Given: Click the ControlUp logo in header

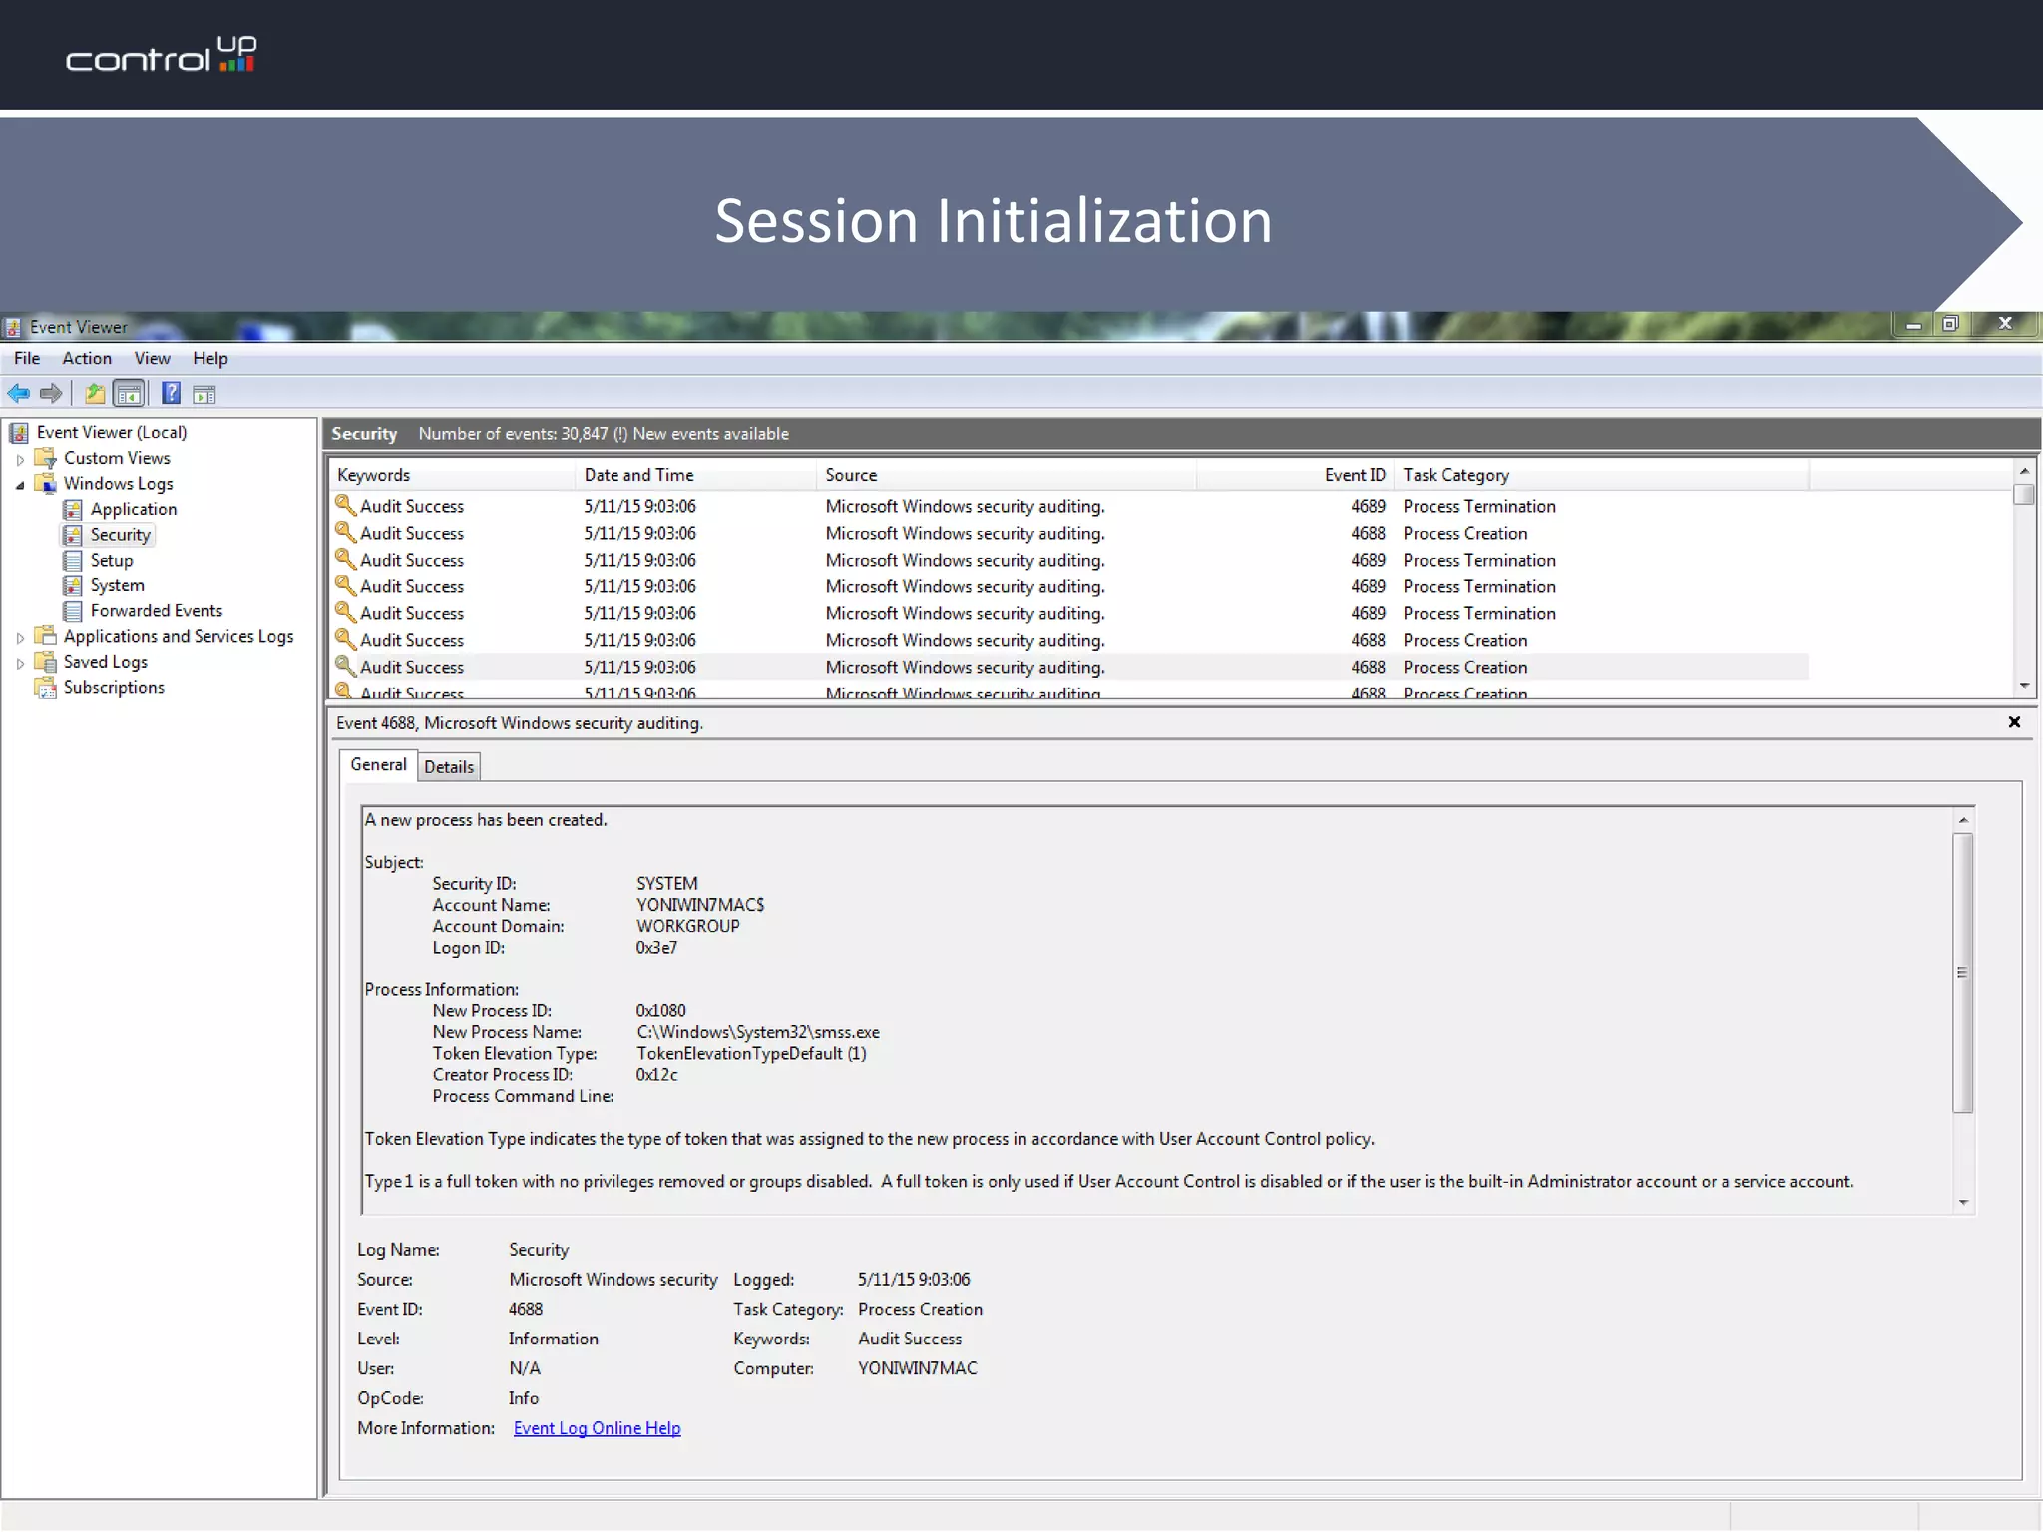Looking at the screenshot, I should [161, 55].
